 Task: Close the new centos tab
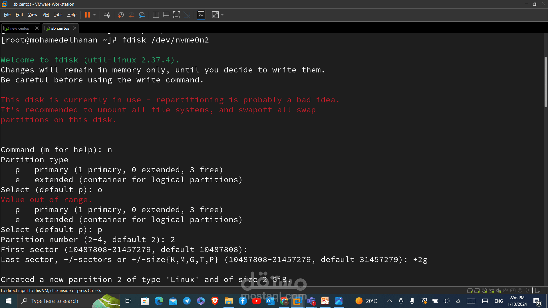(37, 28)
